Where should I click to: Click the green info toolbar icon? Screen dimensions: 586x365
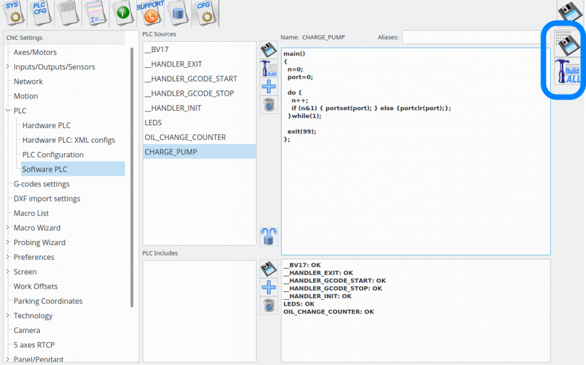point(123,12)
